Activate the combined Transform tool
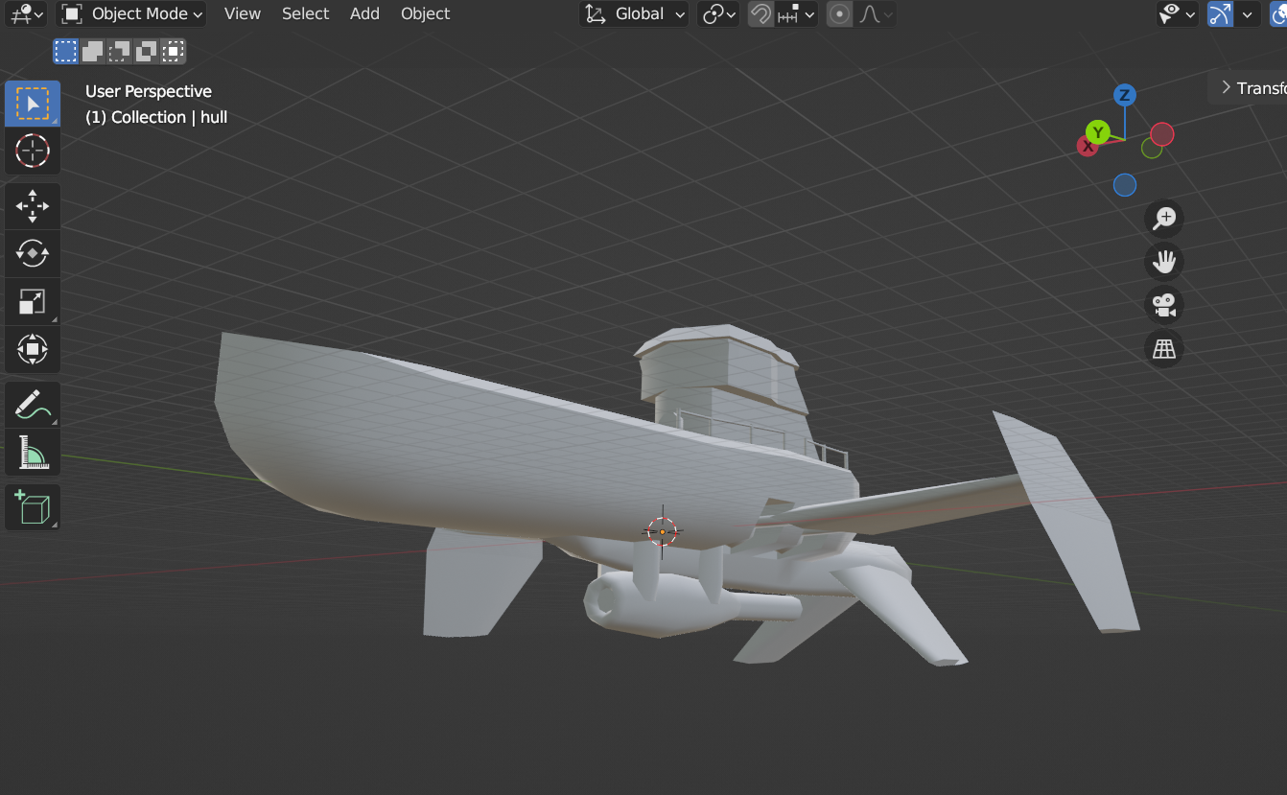Screen dimensions: 1287x795 click(33, 349)
